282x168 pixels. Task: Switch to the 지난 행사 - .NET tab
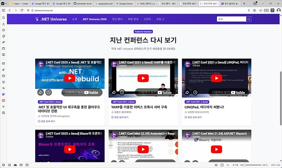pyautogui.click(x=167, y=4)
